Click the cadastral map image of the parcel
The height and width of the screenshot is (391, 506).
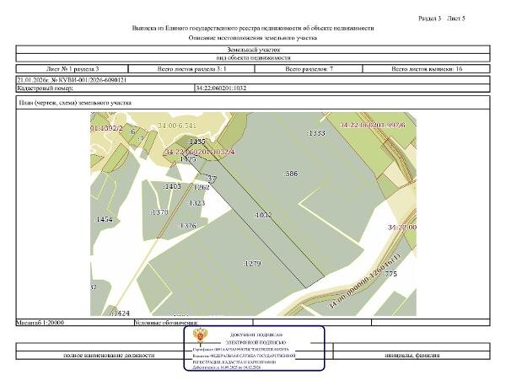pos(253,214)
